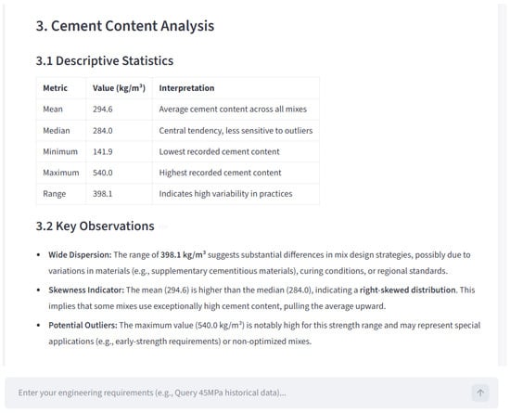Focus the engineering requirements input field
The width and height of the screenshot is (510, 413).
point(241,393)
